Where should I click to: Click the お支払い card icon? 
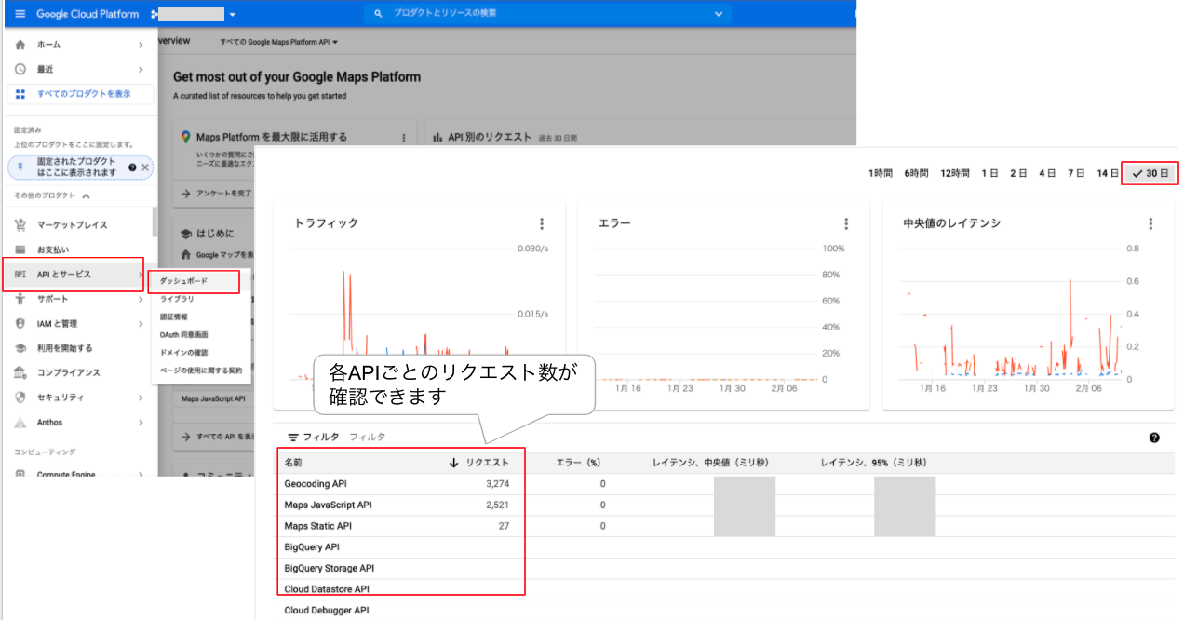click(x=20, y=249)
